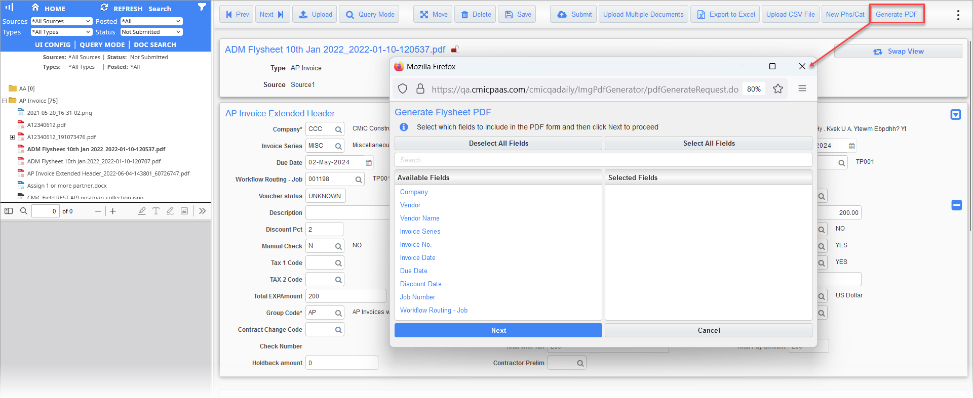Click the blue Next button in dialog
The image size is (973, 398).
(x=498, y=330)
